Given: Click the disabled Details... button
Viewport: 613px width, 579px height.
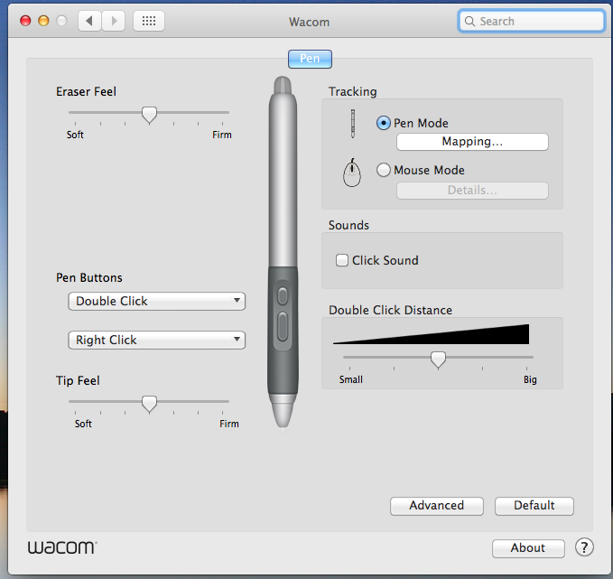Looking at the screenshot, I should pyautogui.click(x=472, y=191).
